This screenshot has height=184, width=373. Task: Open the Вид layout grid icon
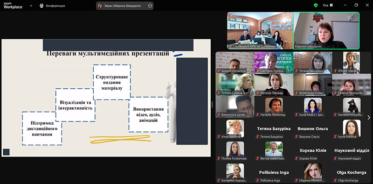(332, 5)
